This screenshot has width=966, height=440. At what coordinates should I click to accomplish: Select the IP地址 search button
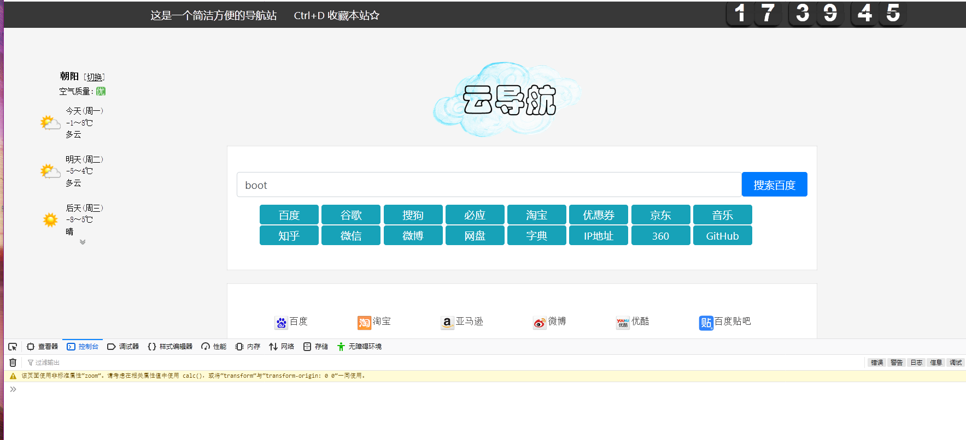599,235
